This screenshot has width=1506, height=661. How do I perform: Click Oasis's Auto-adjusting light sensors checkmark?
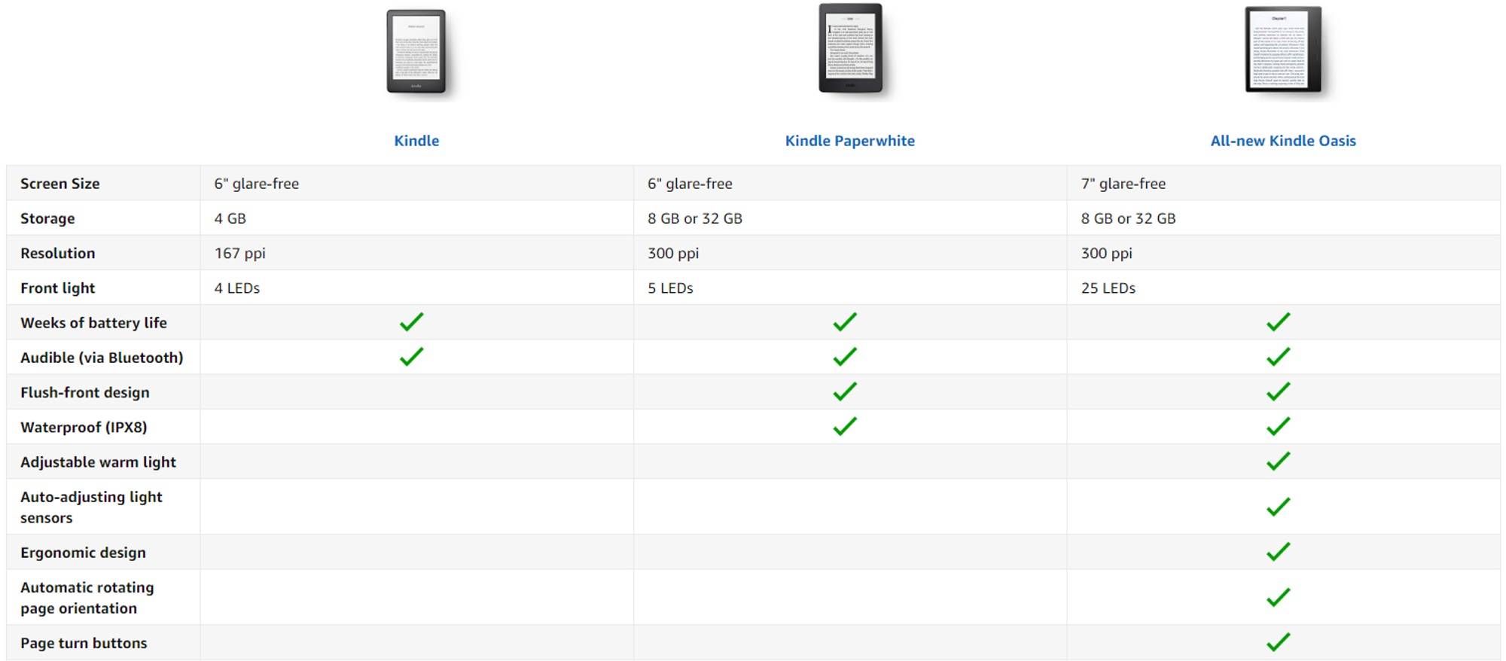1279,507
